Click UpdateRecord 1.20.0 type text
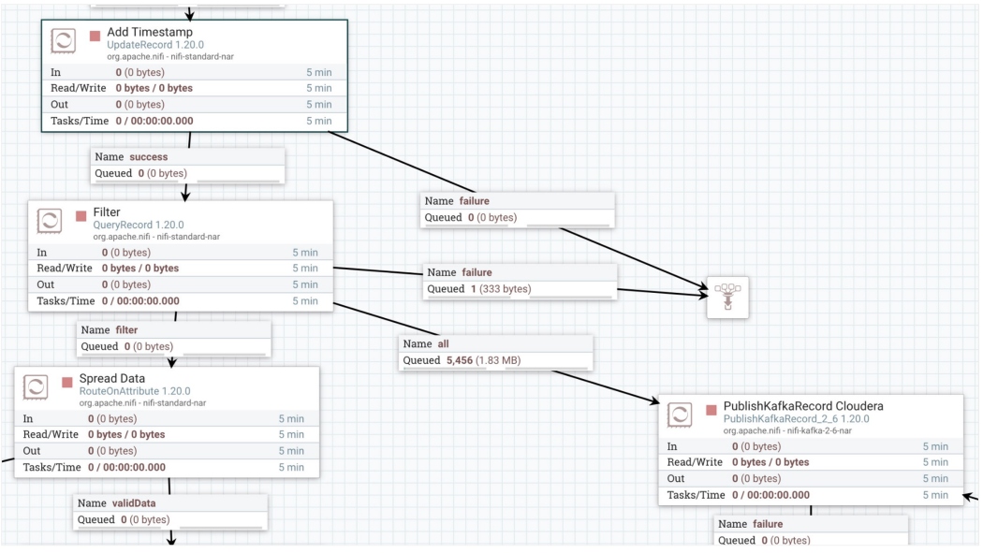983x553 pixels. [x=155, y=45]
